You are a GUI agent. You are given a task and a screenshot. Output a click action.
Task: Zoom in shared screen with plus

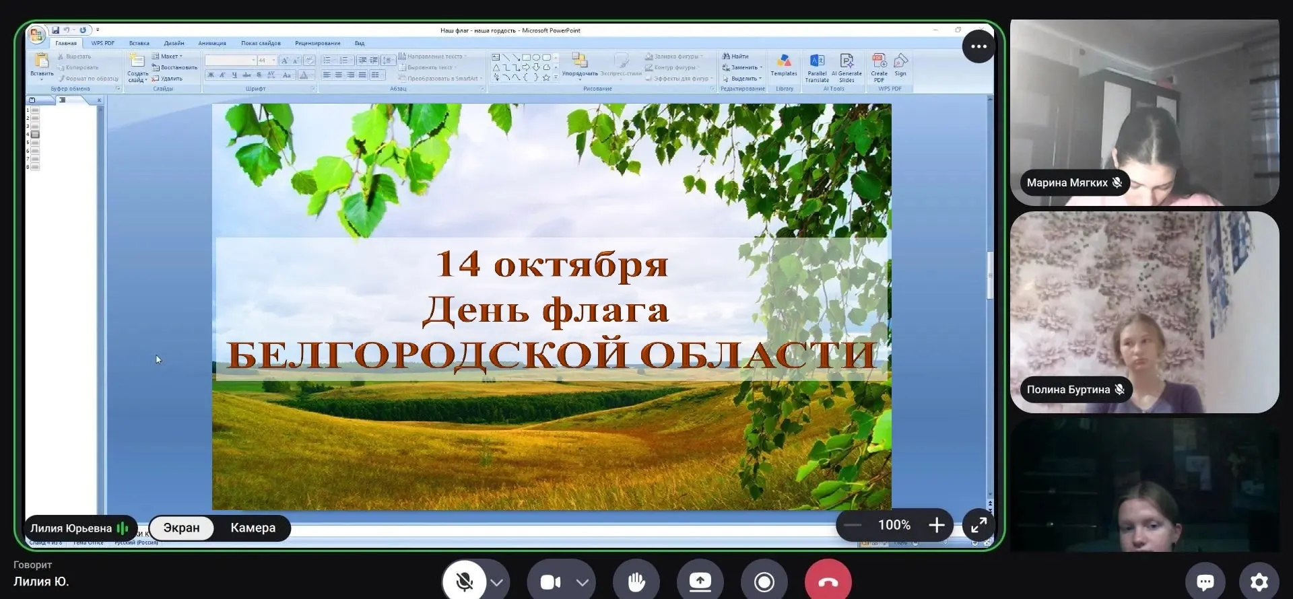[936, 525]
